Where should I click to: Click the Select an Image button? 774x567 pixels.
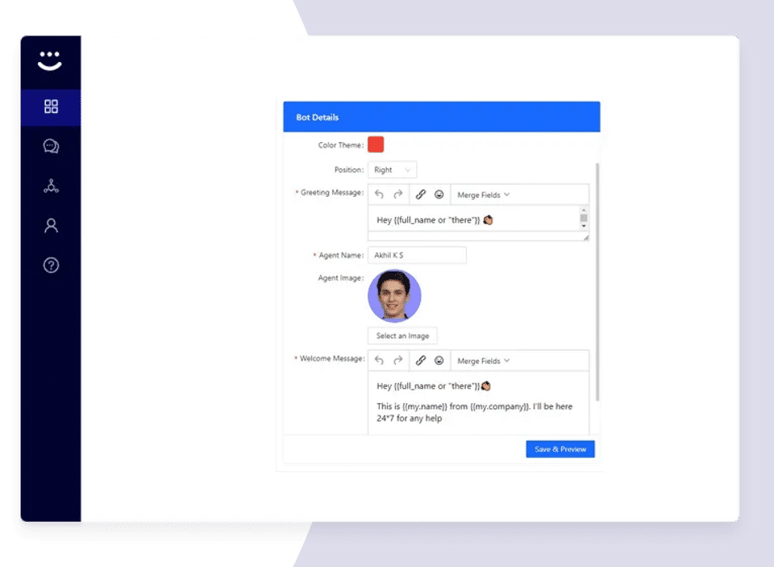402,336
